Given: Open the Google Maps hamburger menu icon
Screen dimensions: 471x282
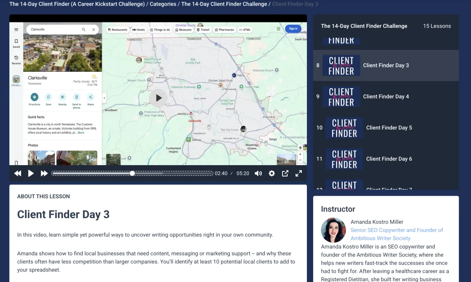Looking at the screenshot, I should 16,29.
